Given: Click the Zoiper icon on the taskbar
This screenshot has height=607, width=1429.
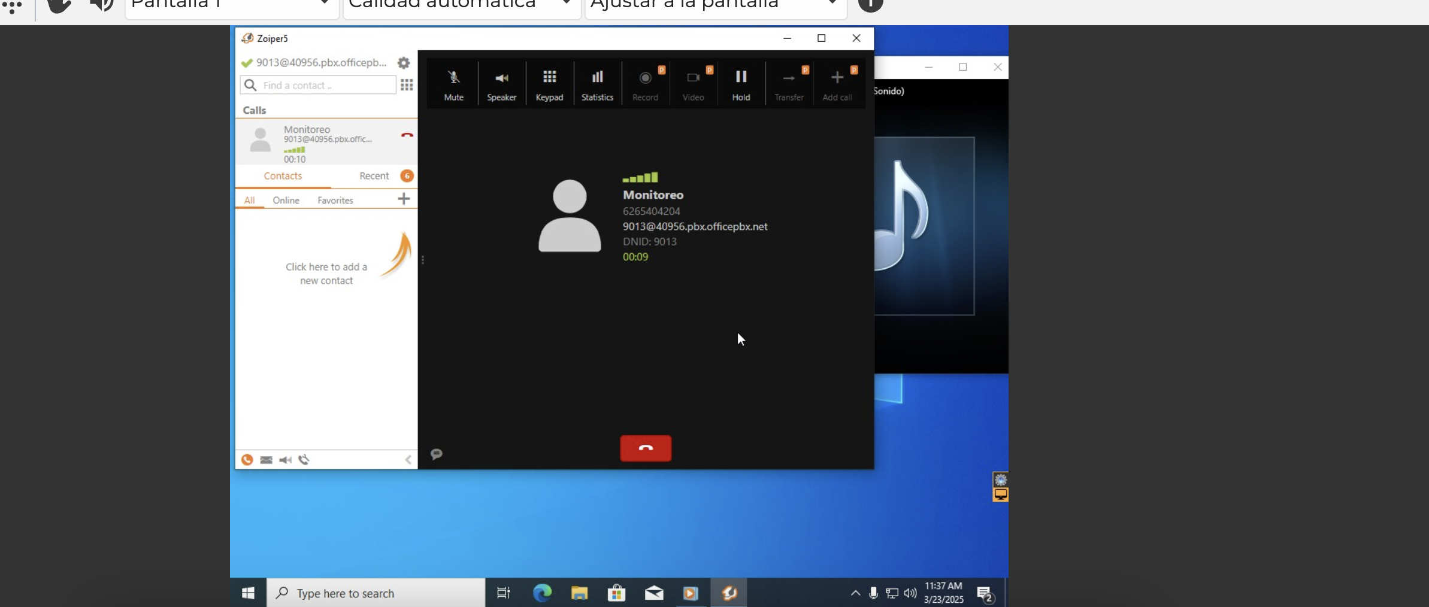Looking at the screenshot, I should click(x=729, y=593).
